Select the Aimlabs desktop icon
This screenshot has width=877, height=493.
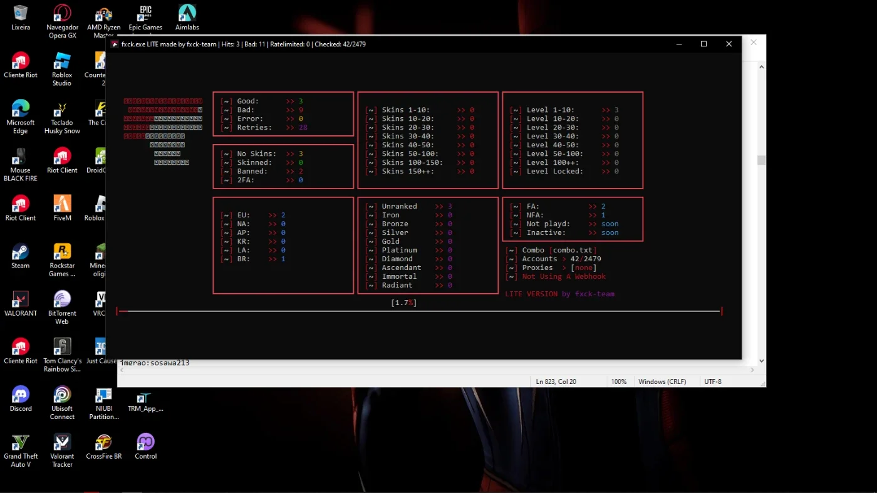(187, 17)
